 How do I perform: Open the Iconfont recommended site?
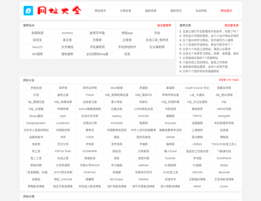[x=67, y=33]
